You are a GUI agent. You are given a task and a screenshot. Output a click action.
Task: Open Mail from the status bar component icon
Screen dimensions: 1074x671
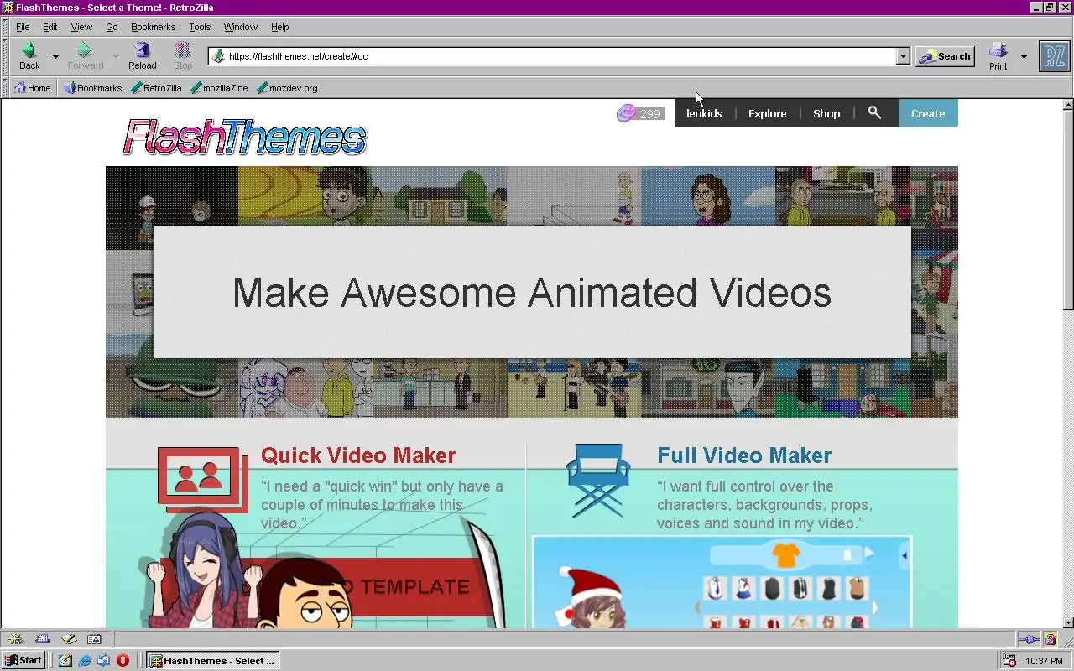pyautogui.click(x=43, y=639)
